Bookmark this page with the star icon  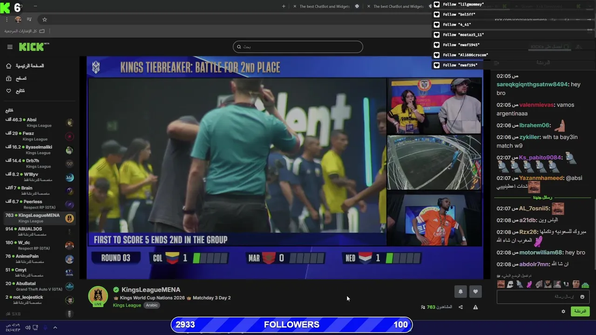(x=45, y=20)
